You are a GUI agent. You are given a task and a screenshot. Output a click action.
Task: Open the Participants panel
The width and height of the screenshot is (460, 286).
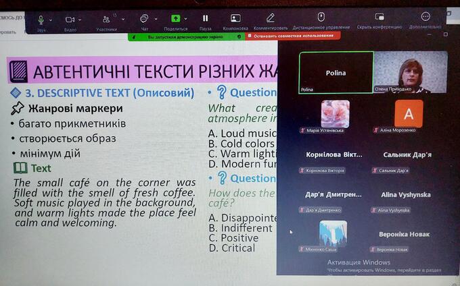[x=106, y=20]
